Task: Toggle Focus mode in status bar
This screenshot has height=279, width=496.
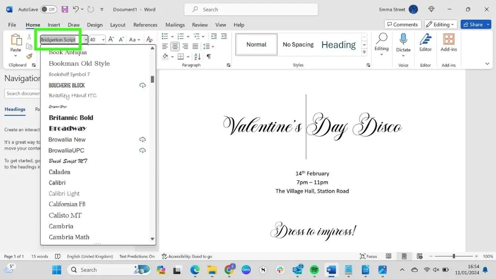Action: tap(369, 256)
